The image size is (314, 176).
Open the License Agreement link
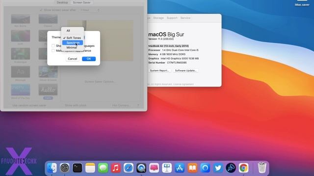(183, 84)
